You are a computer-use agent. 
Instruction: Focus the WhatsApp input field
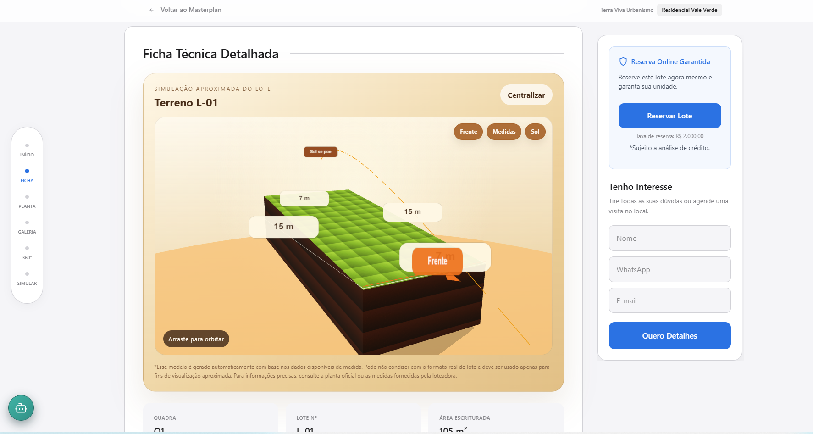669,269
